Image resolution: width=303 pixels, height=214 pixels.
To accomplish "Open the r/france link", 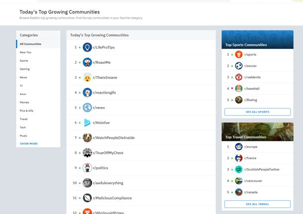I will coord(250,158).
